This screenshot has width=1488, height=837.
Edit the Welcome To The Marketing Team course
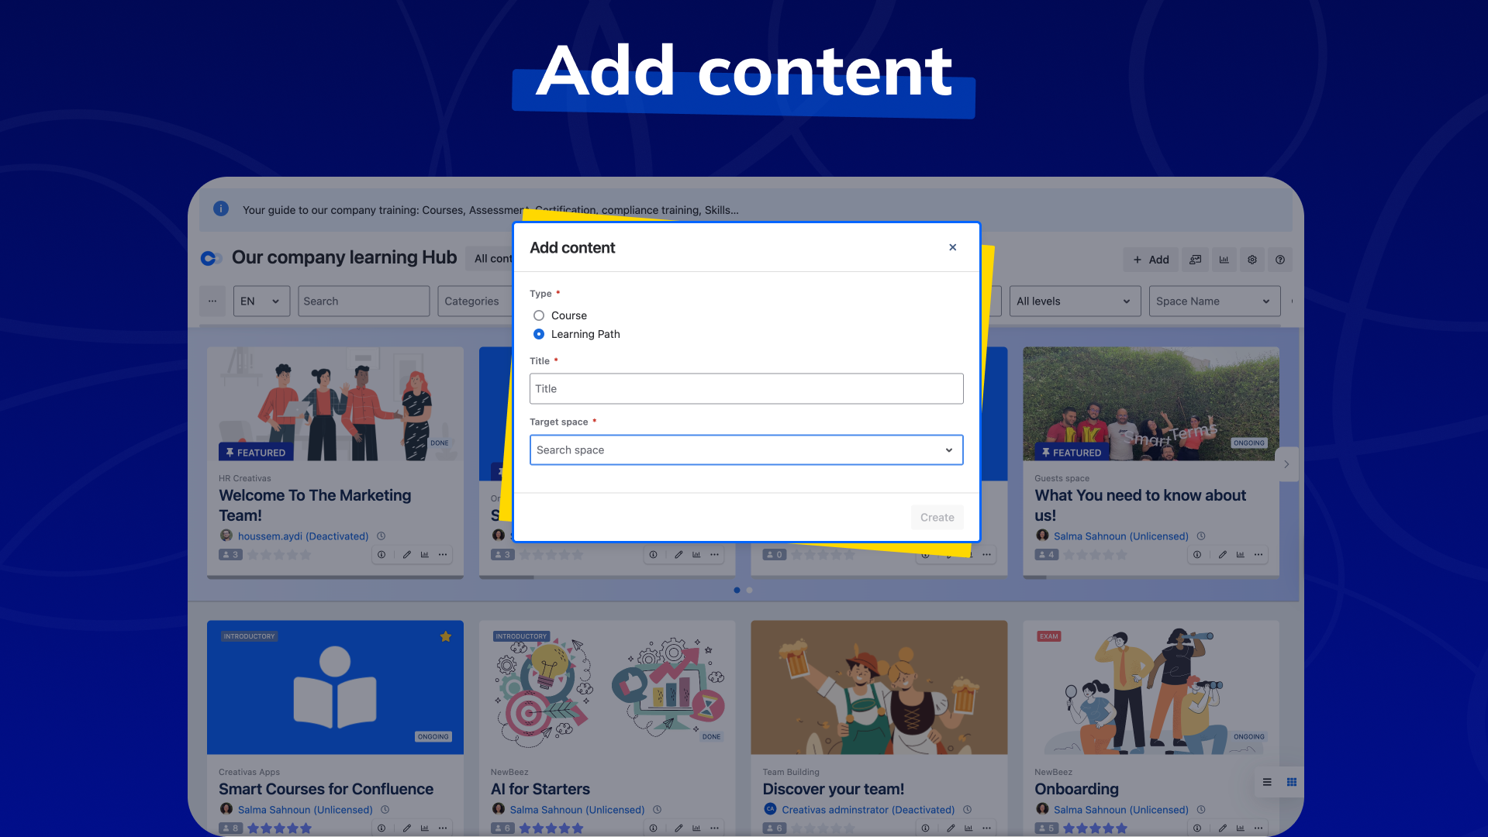pyautogui.click(x=406, y=555)
